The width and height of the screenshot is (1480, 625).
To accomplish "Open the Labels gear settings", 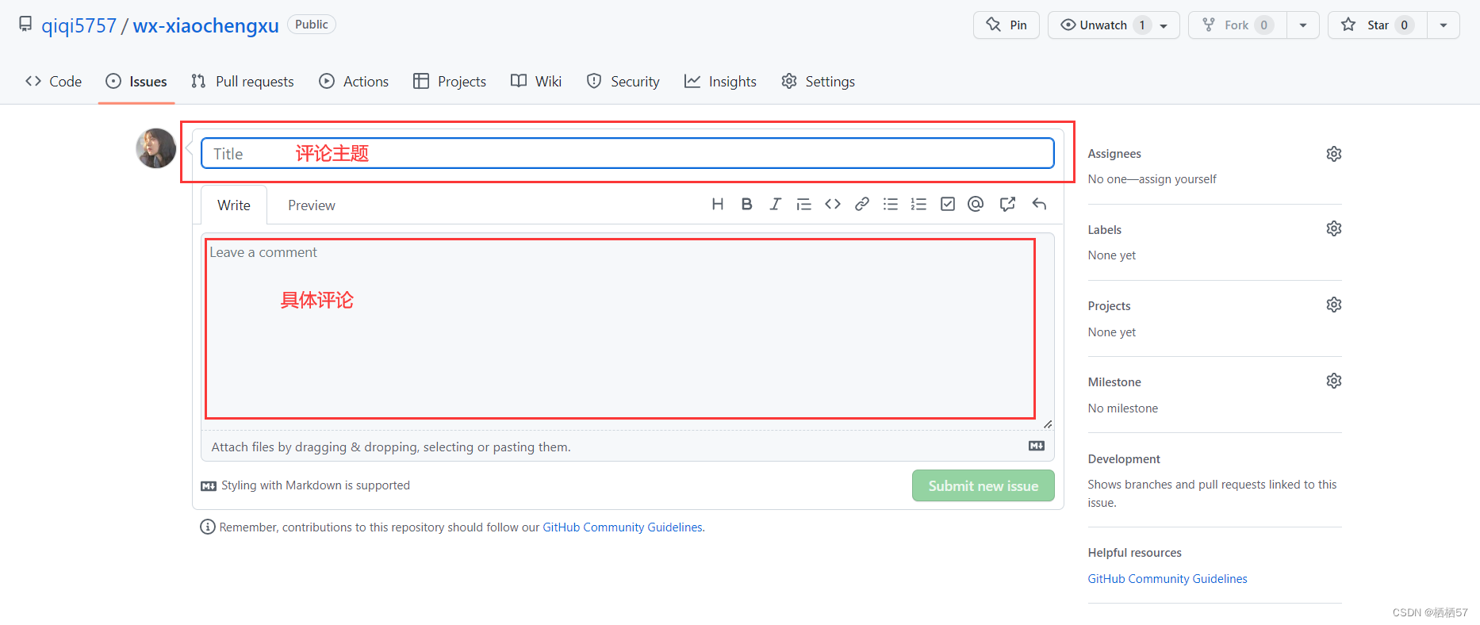I will coord(1334,228).
